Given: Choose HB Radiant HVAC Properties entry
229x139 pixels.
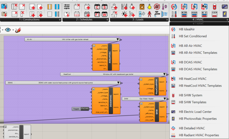Looking at the screenshot, I should pyautogui.click(x=199, y=135).
